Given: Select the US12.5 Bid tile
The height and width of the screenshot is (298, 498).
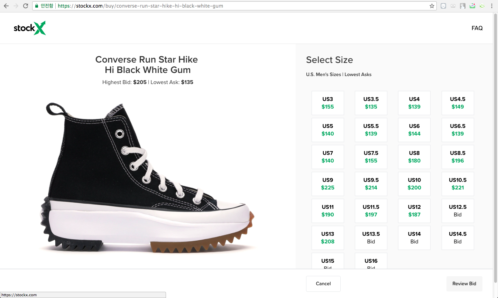Looking at the screenshot, I should click(458, 211).
